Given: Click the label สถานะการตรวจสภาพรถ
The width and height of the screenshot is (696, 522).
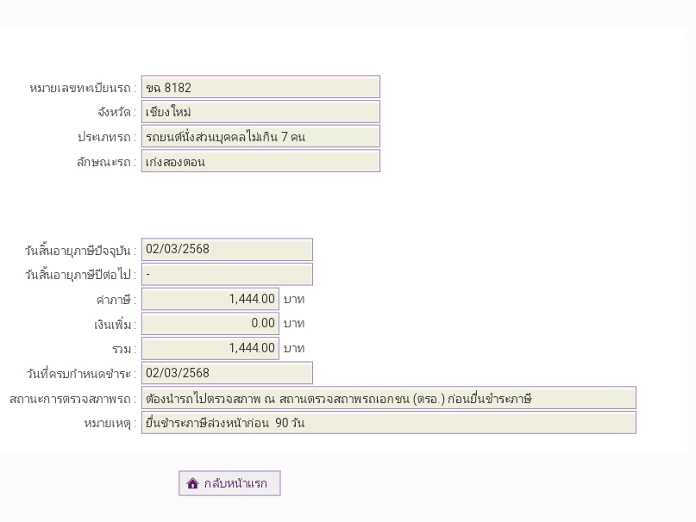Looking at the screenshot, I should point(72,399).
